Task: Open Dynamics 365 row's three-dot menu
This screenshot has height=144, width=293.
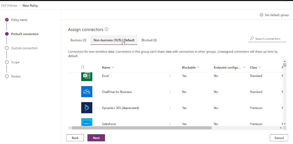Action: pyautogui.click(x=170, y=108)
